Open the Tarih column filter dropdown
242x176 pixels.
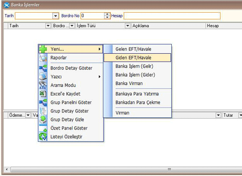tap(48, 26)
